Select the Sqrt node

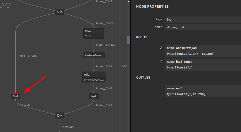(94, 96)
